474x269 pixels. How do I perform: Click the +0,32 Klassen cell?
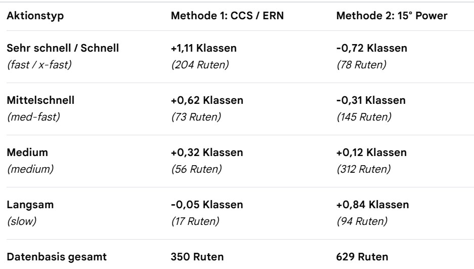[x=207, y=152]
